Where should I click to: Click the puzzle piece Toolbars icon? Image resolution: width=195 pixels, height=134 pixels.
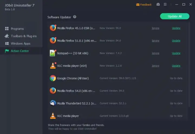click(7, 36)
